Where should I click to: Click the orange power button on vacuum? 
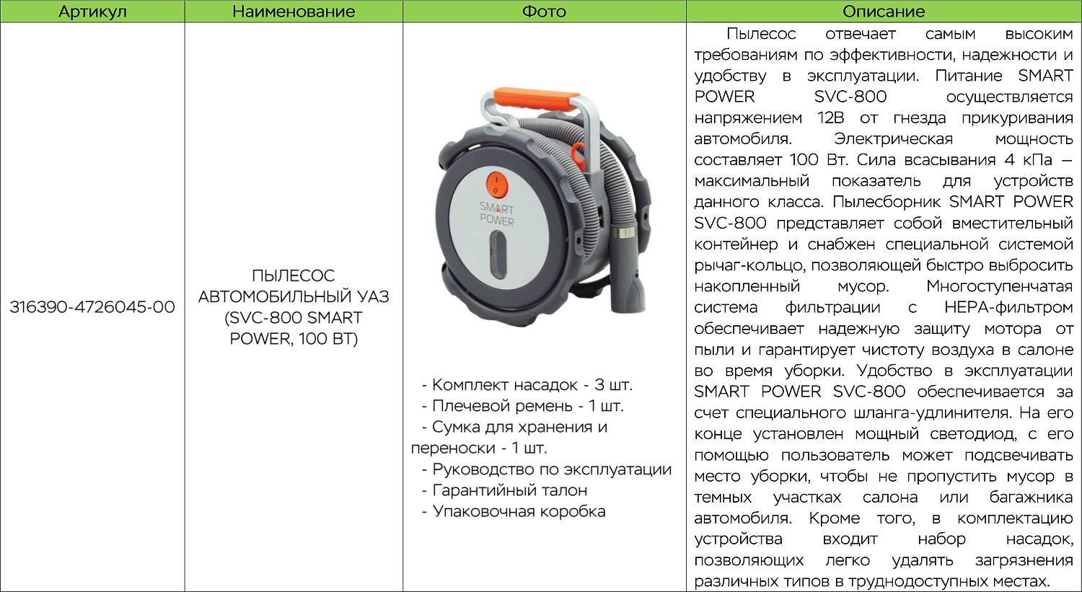496,184
